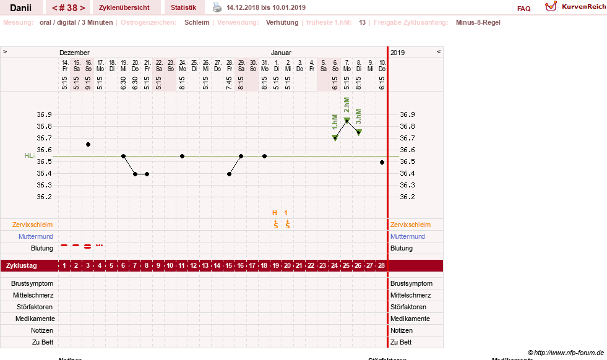Click the right 36.2 temperature axis label

[x=407, y=197]
